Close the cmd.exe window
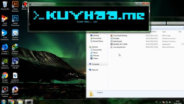184x104 pixels. (146, 3)
